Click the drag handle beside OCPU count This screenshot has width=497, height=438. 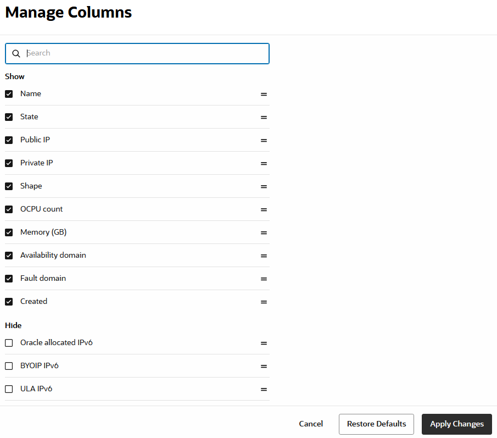(264, 209)
